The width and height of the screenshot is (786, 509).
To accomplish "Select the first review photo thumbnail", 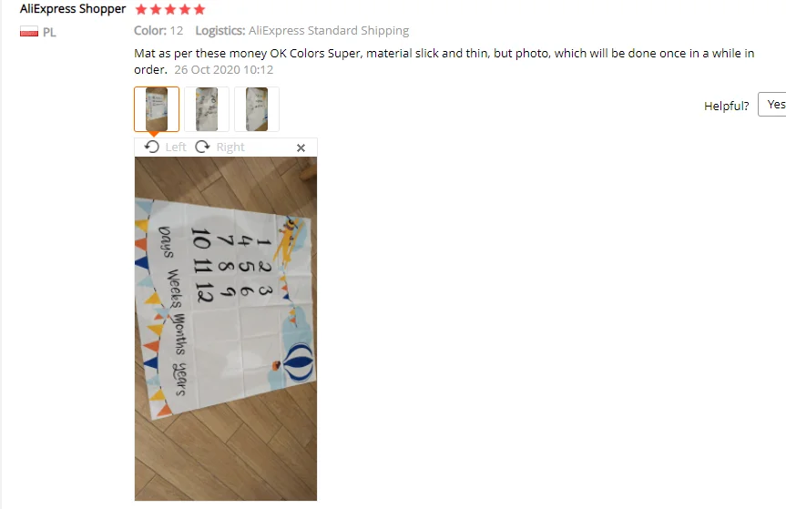I will pyautogui.click(x=157, y=109).
